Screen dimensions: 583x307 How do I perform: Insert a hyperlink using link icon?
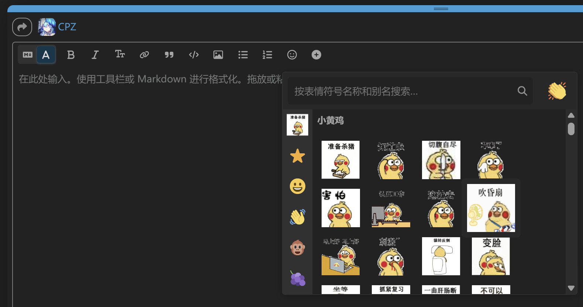[x=144, y=55]
